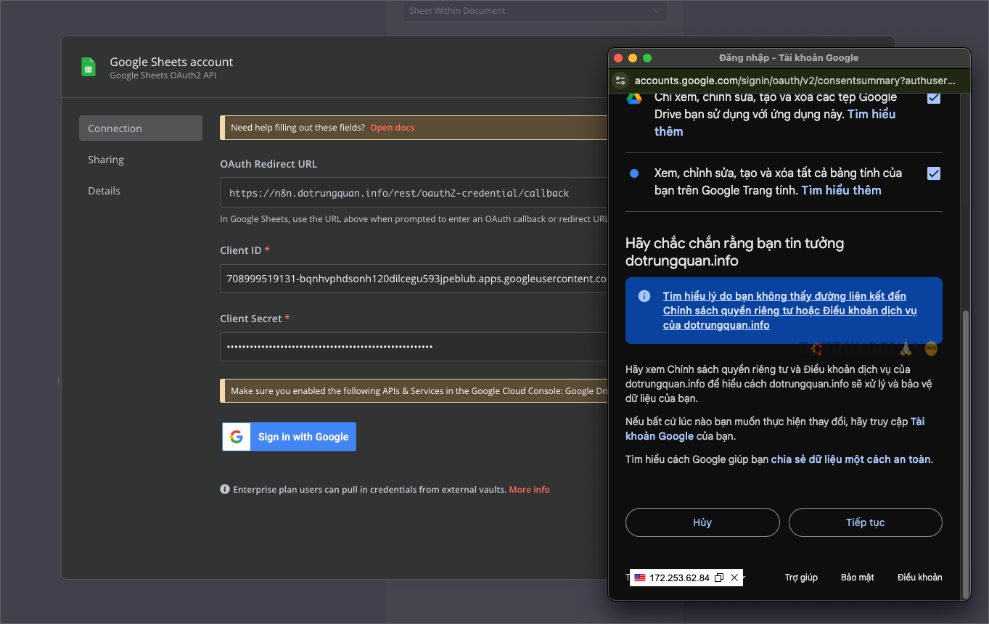Click the Google Drive icon in consent list
Screen dimensions: 989x624
634,98
